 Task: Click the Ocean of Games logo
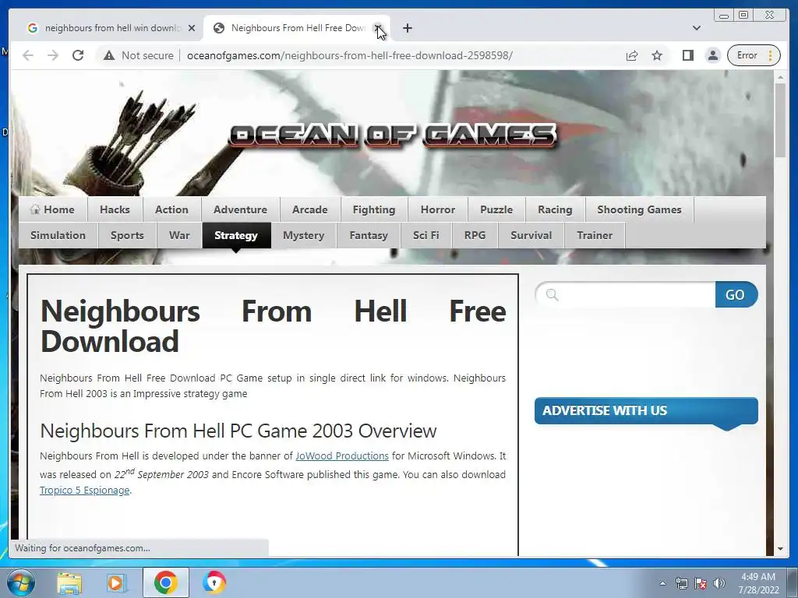click(393, 135)
